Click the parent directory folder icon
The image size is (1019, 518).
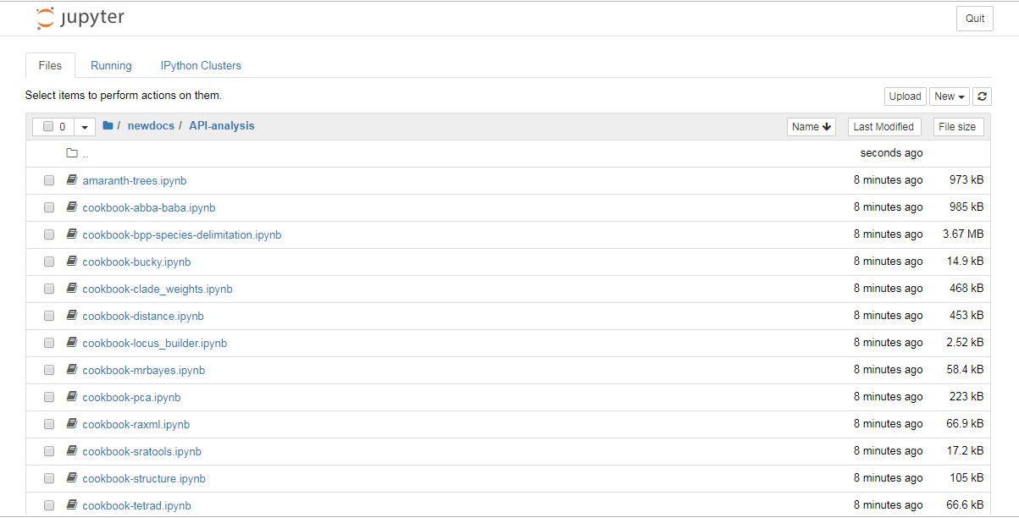click(72, 153)
